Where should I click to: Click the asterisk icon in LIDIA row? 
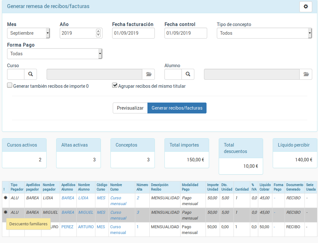5,198
